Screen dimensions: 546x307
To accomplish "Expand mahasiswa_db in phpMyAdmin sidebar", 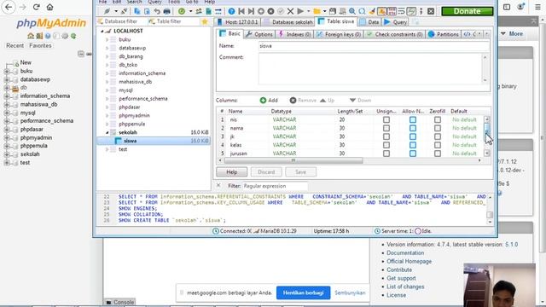I will tap(7, 104).
